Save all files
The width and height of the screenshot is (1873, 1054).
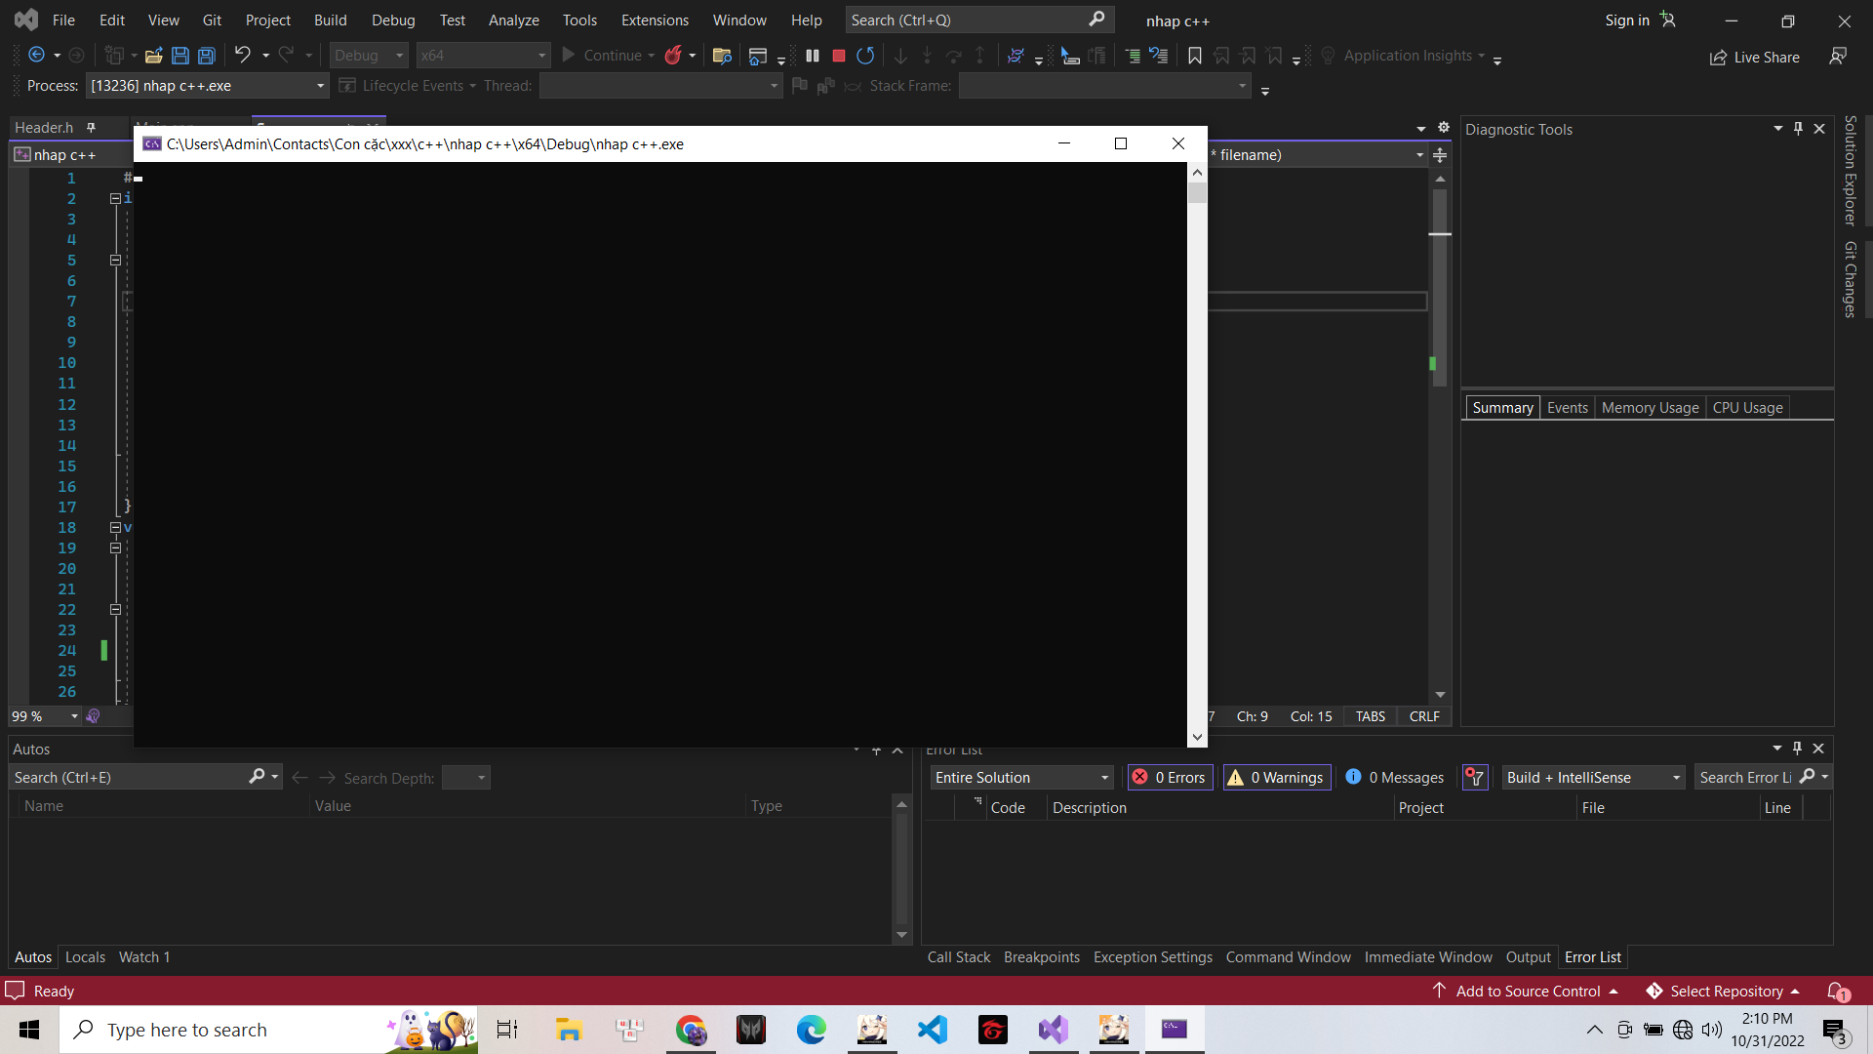coord(207,56)
